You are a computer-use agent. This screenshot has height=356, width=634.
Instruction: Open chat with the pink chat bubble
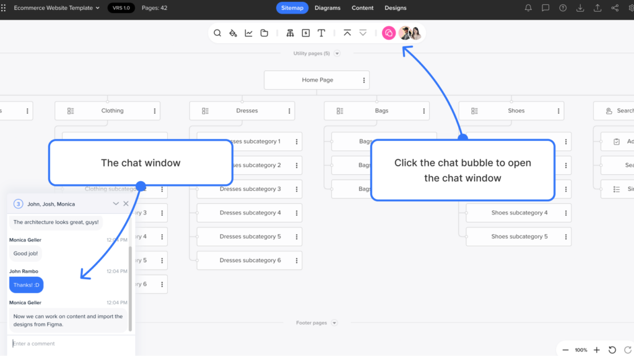388,33
